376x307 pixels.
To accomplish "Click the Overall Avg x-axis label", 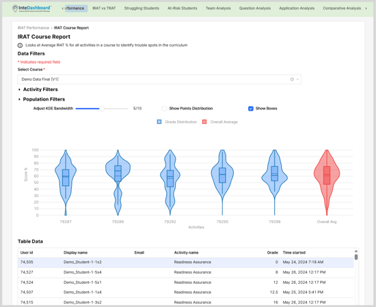I will pos(327,222).
